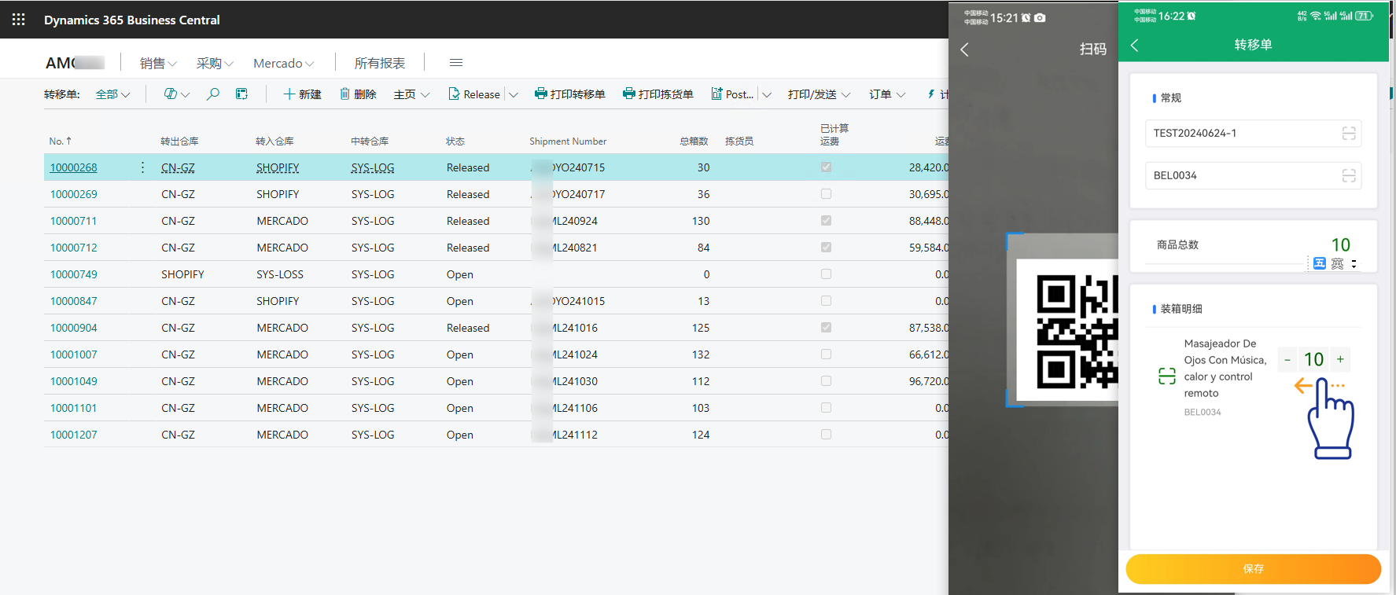1396x595 pixels.
Task: Click the printer icon for 打印转移单
Action: pyautogui.click(x=540, y=94)
